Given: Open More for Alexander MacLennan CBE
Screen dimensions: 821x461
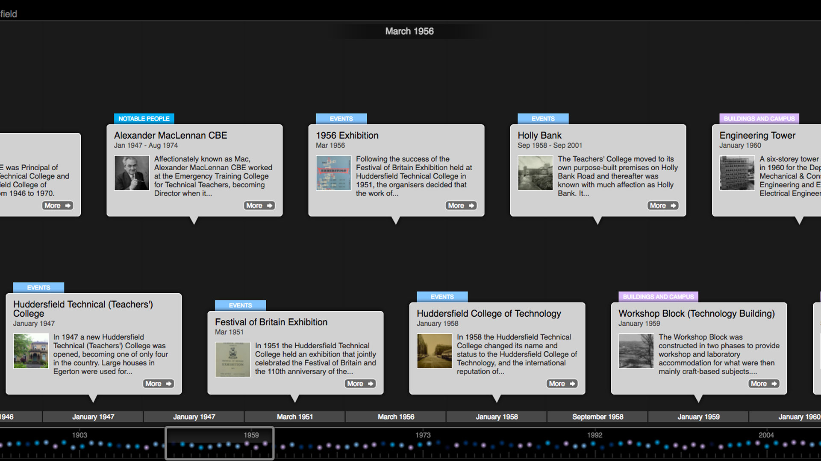Looking at the screenshot, I should click(259, 206).
